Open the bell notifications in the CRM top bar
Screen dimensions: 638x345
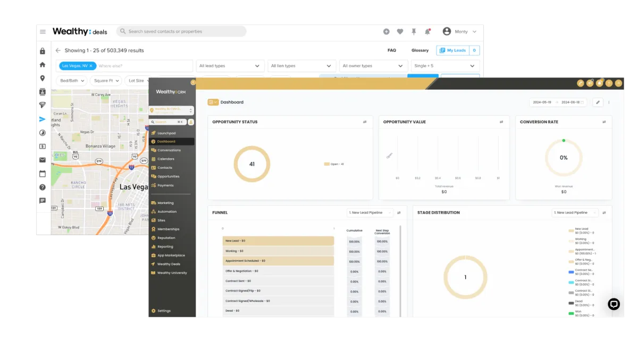click(x=600, y=83)
